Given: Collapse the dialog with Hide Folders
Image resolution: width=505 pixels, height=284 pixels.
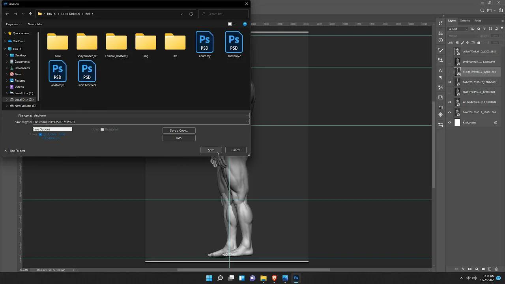Looking at the screenshot, I should click(x=15, y=151).
